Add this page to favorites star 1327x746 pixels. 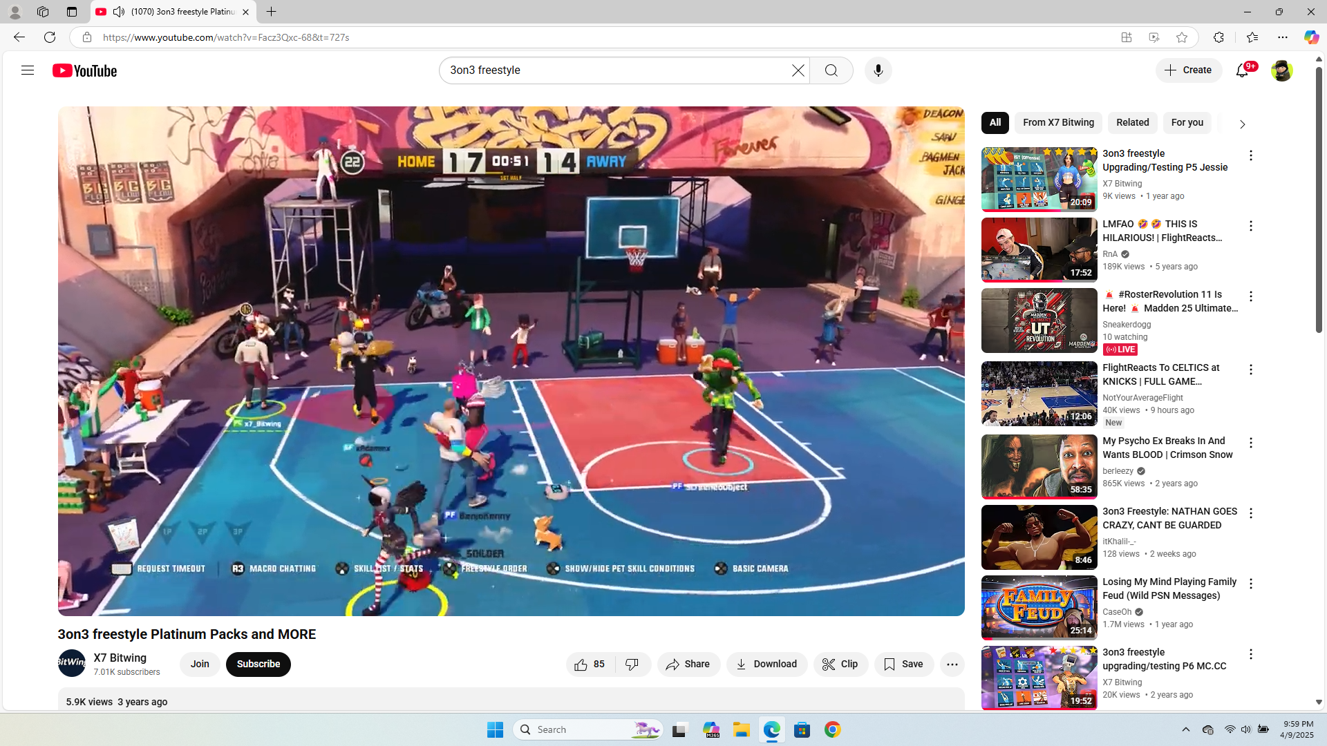pyautogui.click(x=1182, y=37)
